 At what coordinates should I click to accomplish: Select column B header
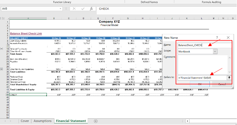(54, 18)
